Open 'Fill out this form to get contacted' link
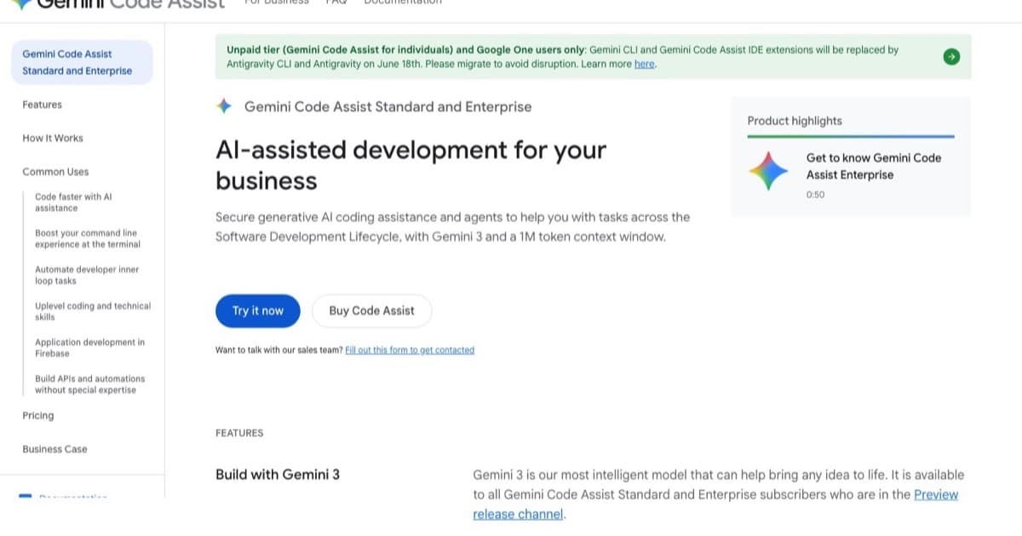The image size is (1022, 536). (410, 350)
